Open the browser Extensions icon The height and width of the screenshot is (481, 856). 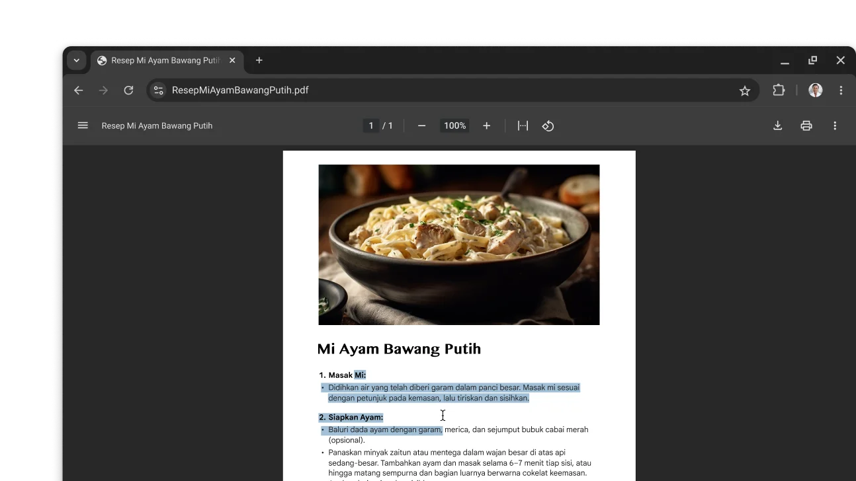[x=779, y=90]
